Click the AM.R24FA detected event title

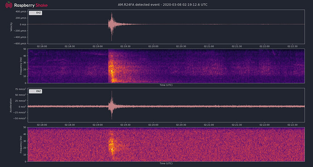(x=163, y=5)
